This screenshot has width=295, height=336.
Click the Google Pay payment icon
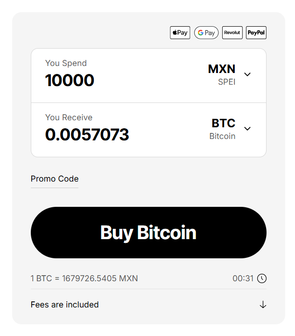click(206, 33)
